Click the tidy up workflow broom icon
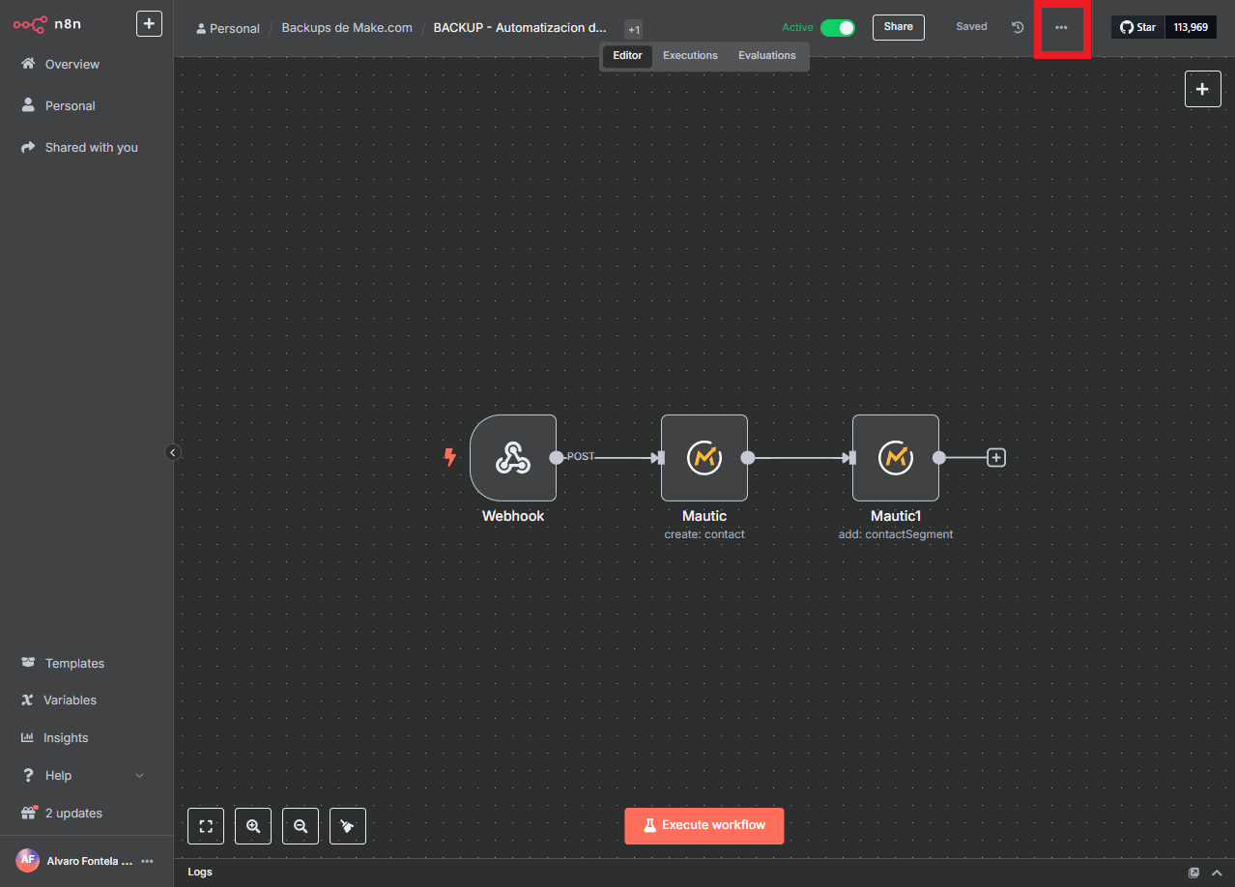The image size is (1235, 887). pyautogui.click(x=348, y=826)
